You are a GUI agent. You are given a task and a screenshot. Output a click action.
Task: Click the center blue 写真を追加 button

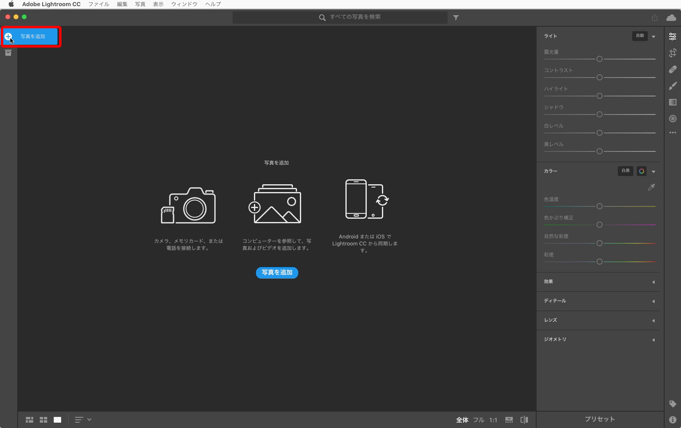tap(277, 272)
